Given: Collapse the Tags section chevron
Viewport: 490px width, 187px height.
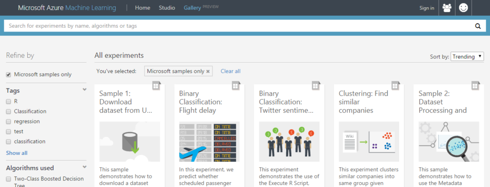Looking at the screenshot, I should click(x=84, y=89).
